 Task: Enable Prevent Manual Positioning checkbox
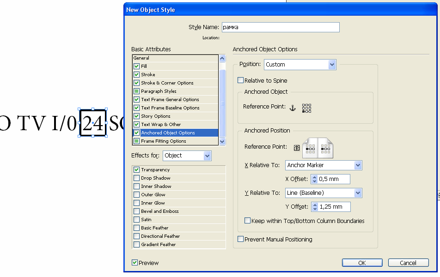click(240, 239)
